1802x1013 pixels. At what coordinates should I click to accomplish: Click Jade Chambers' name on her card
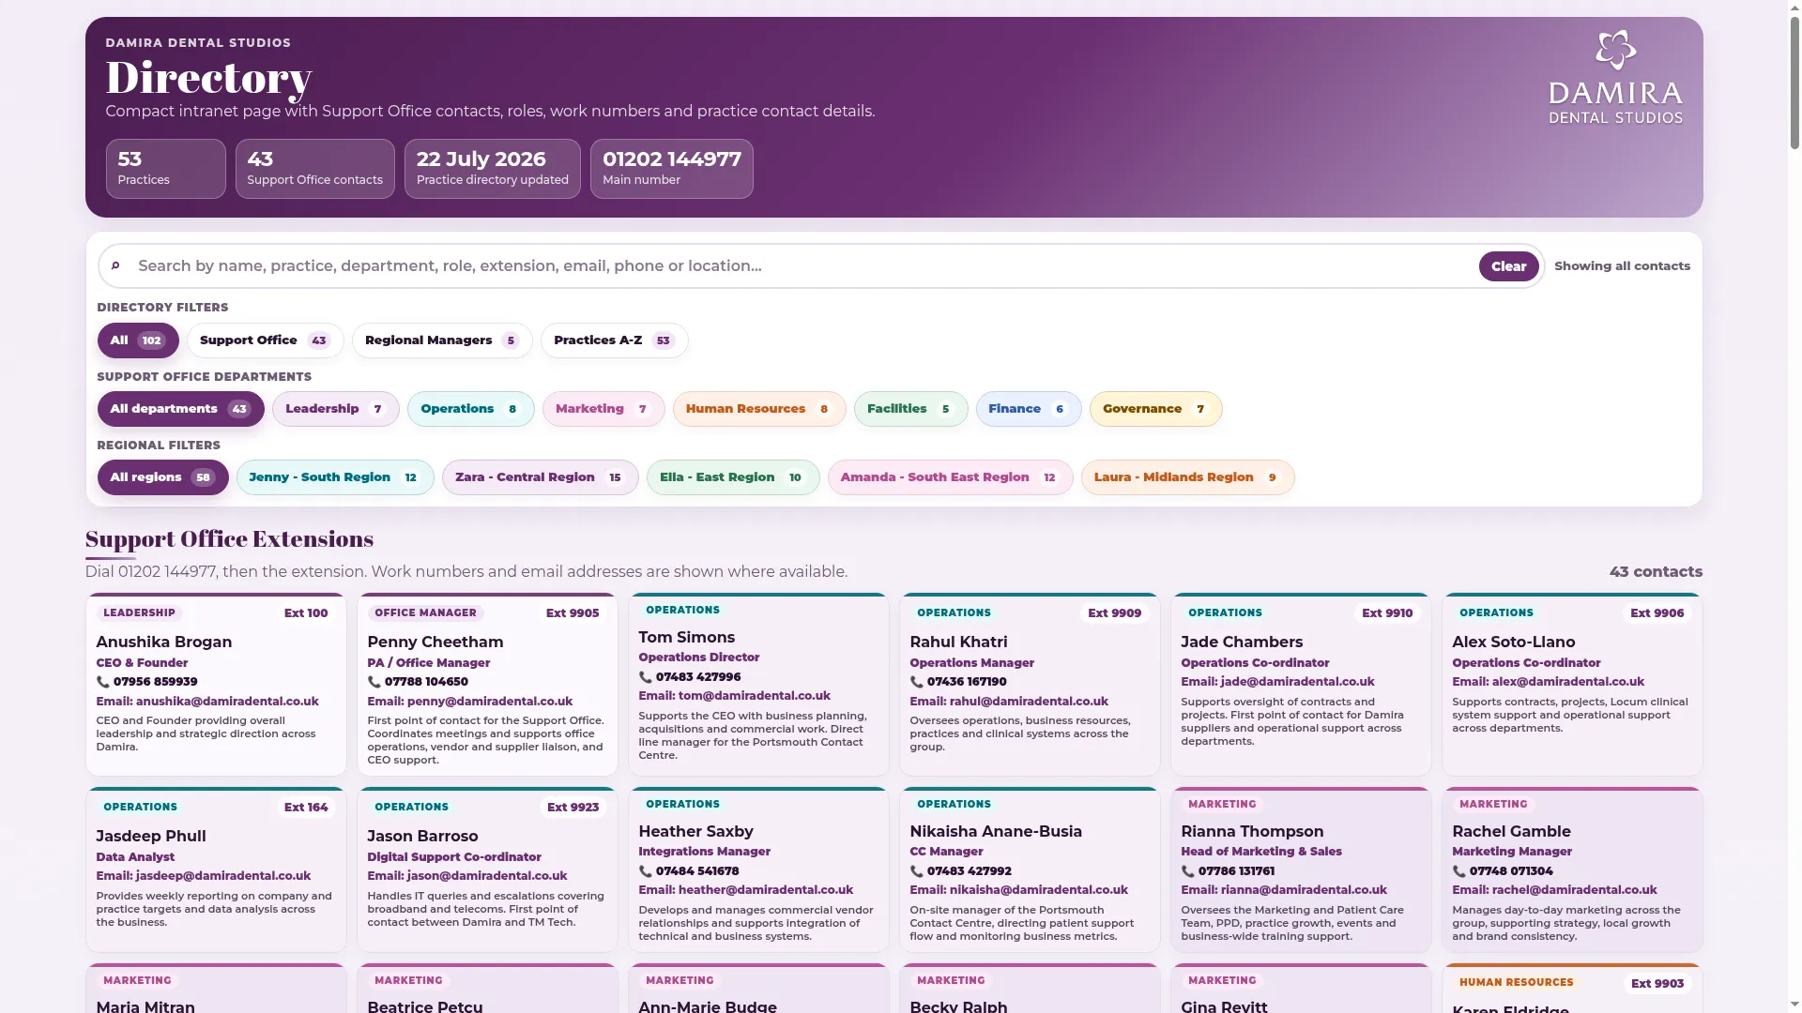coord(1242,643)
